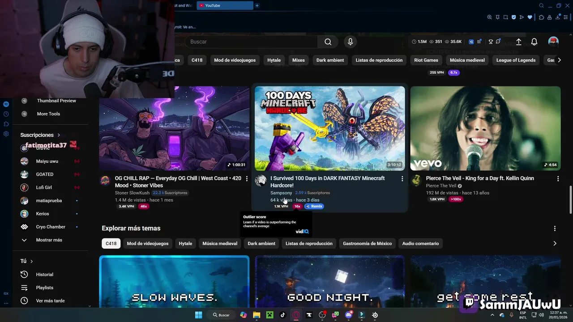Advance Explorar más temas chips arrow
Screen dimensions: 573x322
click(x=555, y=243)
